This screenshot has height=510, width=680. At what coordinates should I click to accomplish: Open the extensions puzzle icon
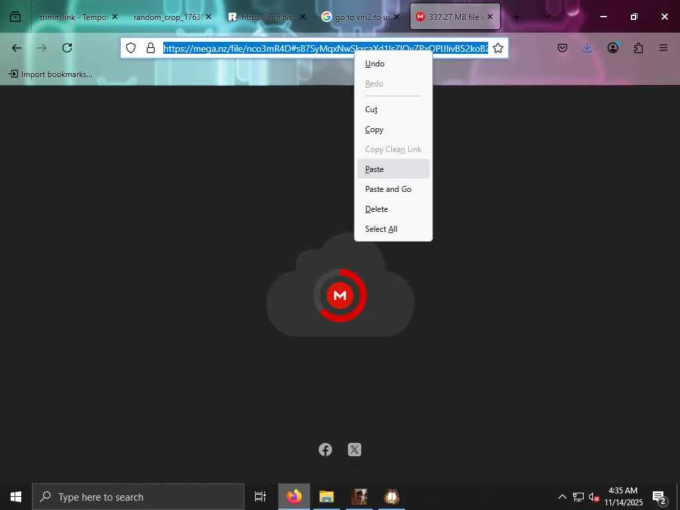point(638,48)
